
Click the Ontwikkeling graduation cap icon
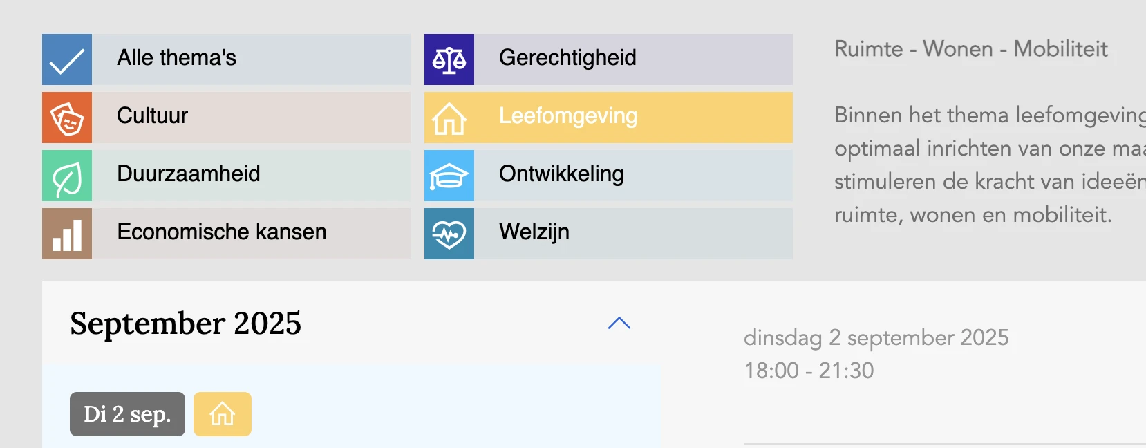[449, 176]
